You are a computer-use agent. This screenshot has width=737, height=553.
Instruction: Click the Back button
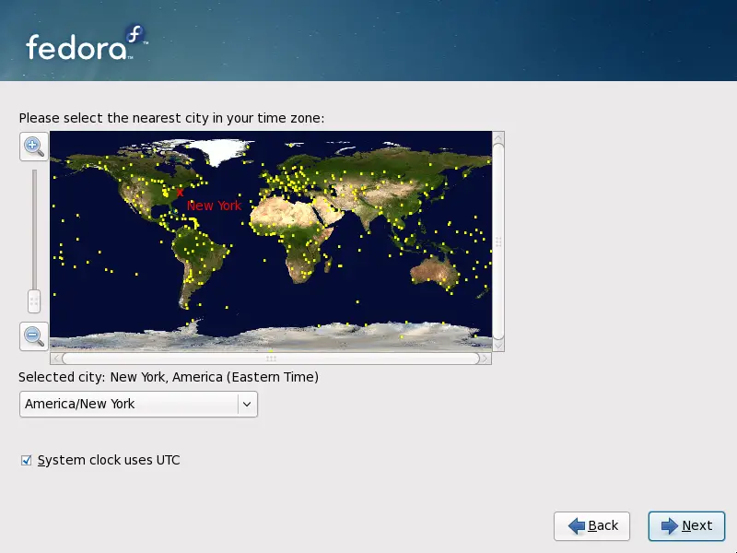pyautogui.click(x=591, y=526)
